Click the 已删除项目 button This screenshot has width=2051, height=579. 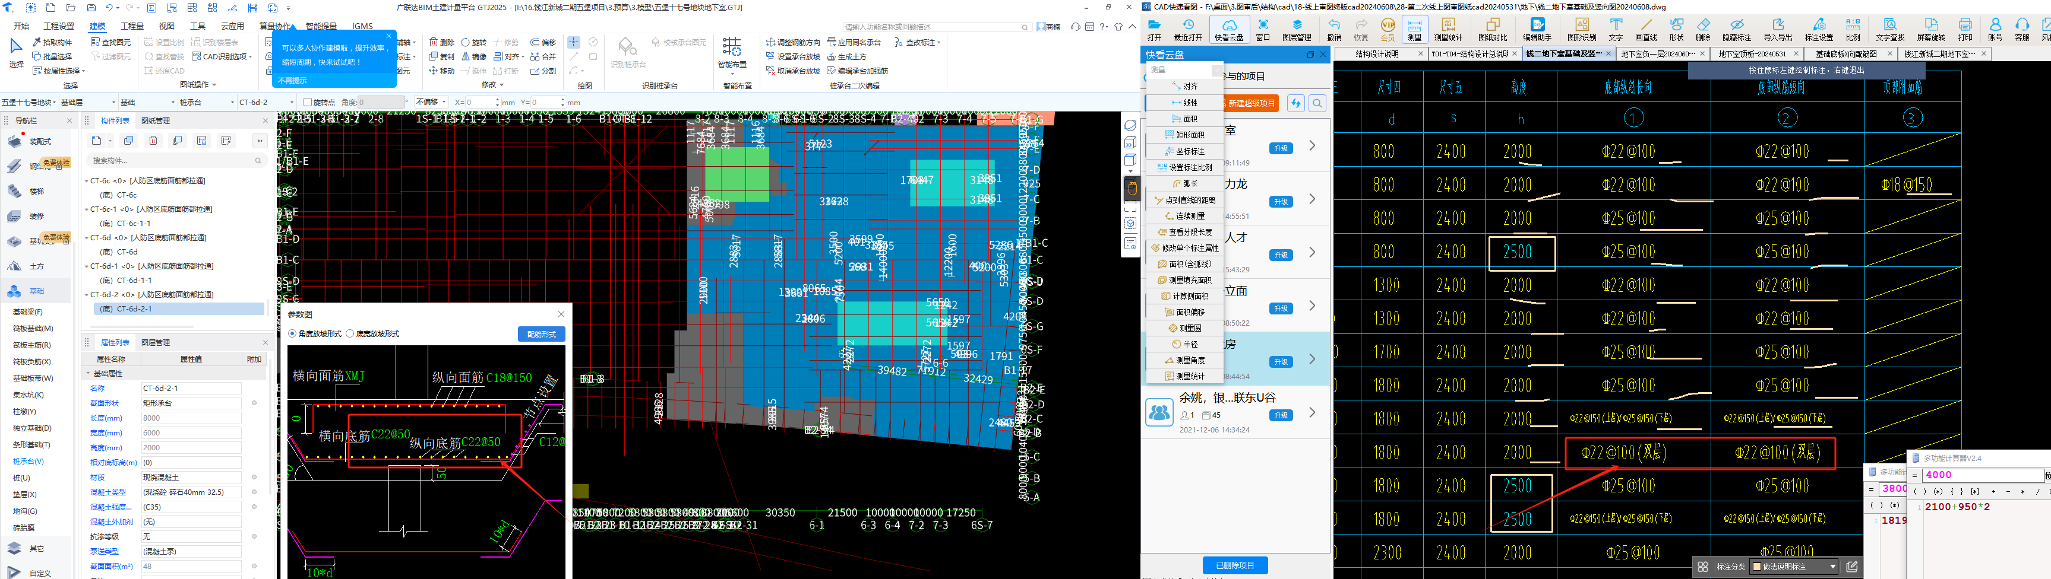tap(1235, 565)
